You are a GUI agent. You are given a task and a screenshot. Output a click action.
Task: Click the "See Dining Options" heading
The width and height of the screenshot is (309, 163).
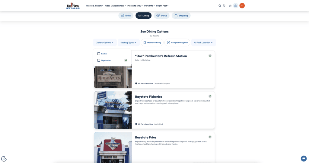[154, 31]
